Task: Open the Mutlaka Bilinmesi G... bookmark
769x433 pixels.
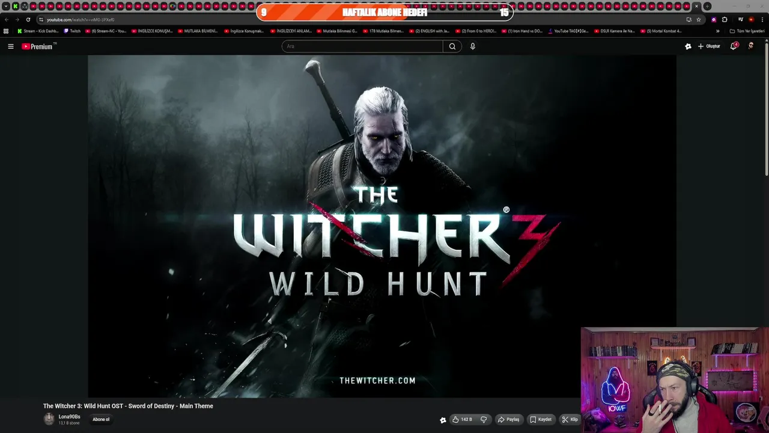Action: click(337, 31)
